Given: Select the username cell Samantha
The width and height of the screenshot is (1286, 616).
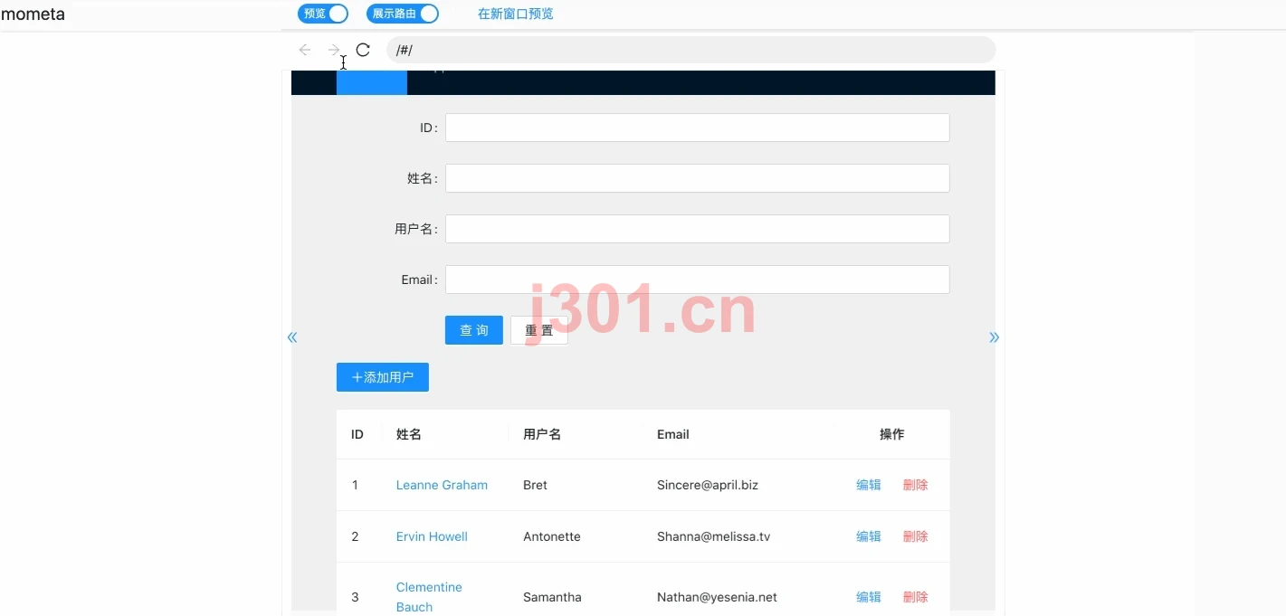Looking at the screenshot, I should [552, 597].
